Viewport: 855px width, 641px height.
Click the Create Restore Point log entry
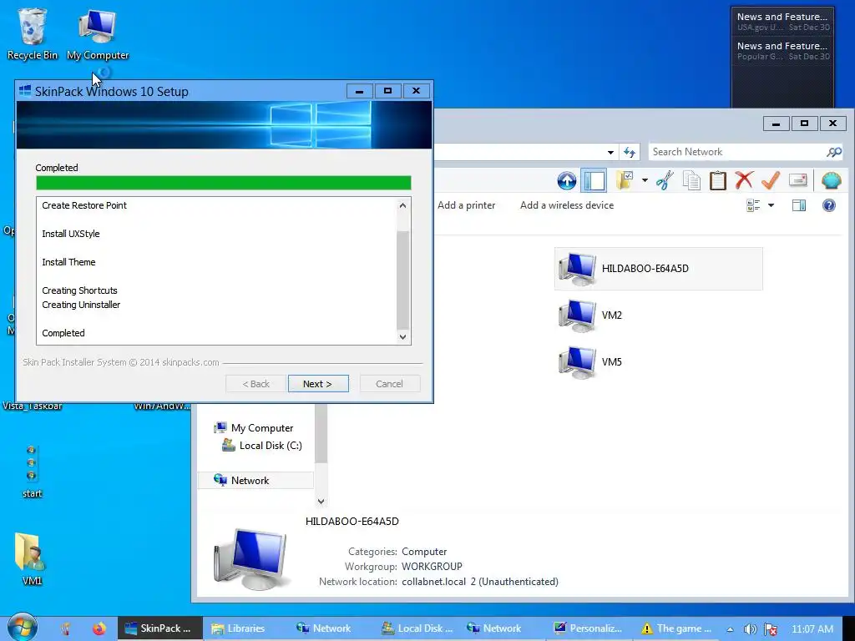(x=84, y=205)
